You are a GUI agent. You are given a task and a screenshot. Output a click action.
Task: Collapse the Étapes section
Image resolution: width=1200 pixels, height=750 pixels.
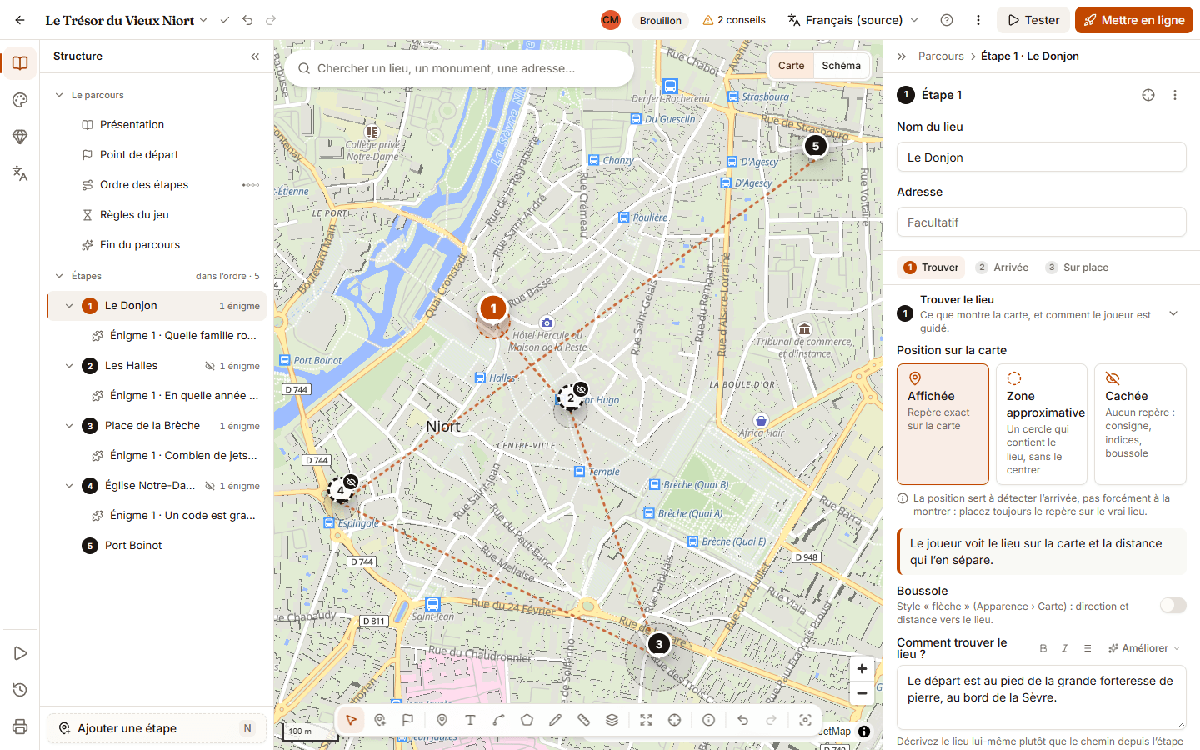coord(59,276)
